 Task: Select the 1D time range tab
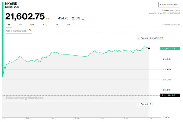tap(9, 25)
